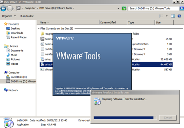
Task: Refresh the folder with green arrows icon
Action: click(124, 8)
